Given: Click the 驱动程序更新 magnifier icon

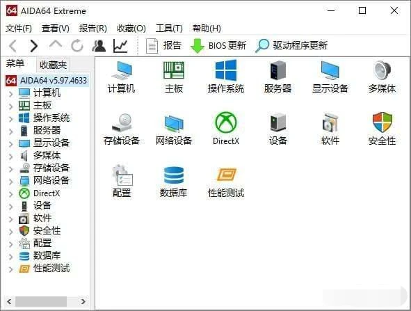Looking at the screenshot, I should point(262,46).
